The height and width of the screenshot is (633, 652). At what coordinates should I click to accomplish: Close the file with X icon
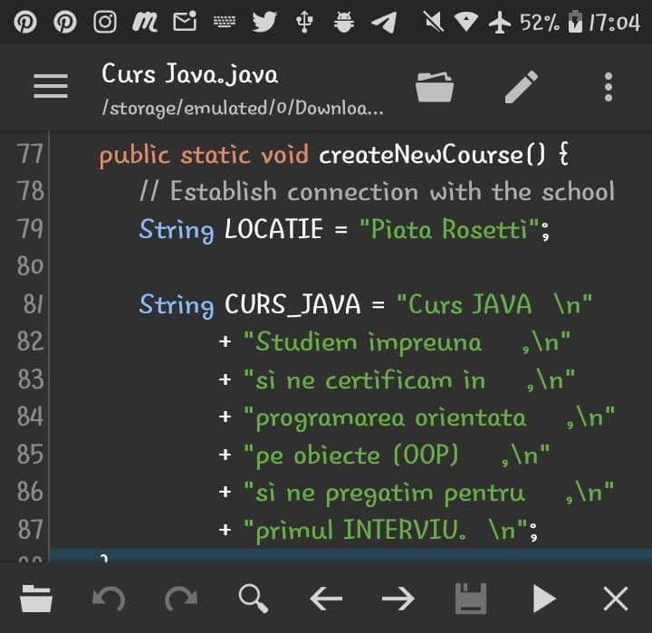(x=616, y=599)
